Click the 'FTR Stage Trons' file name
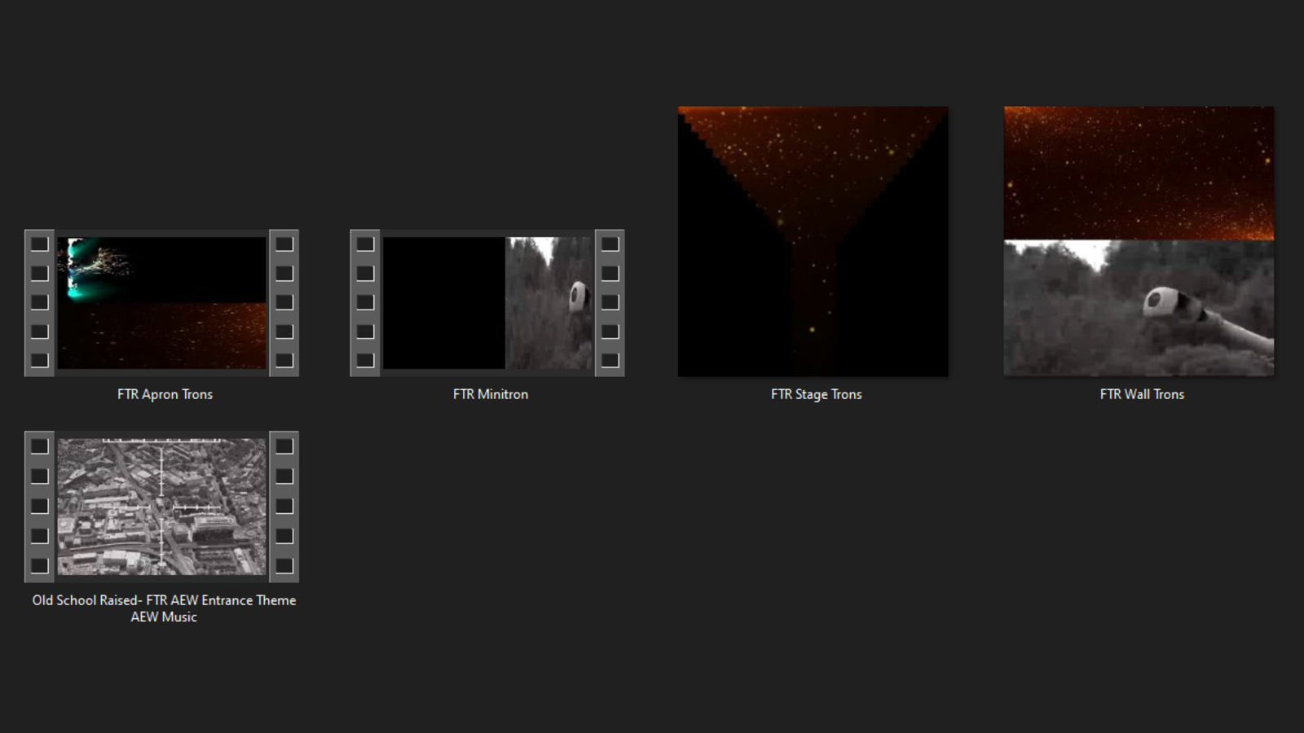 (817, 394)
